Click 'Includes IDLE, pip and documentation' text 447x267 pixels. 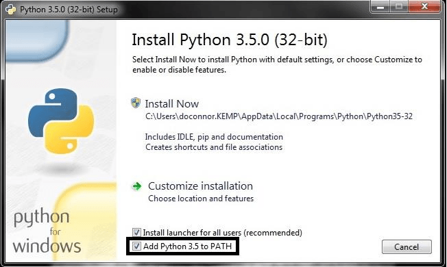coord(214,137)
